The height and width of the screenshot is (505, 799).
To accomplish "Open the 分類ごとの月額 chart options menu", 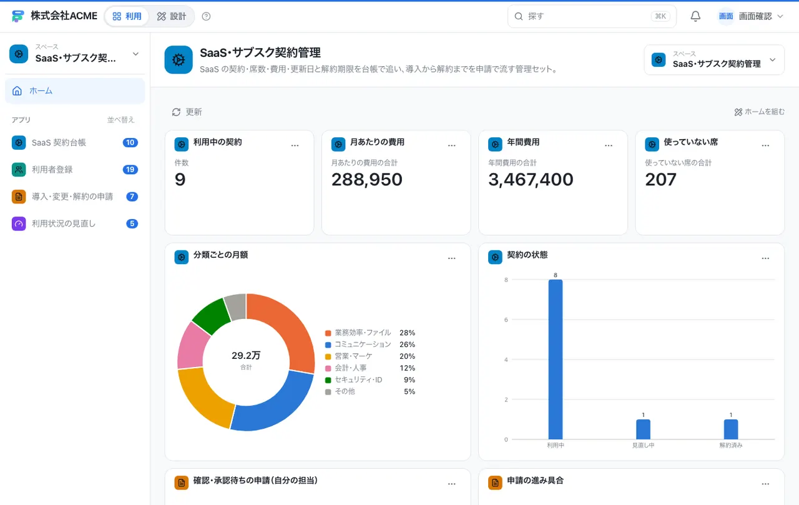I will (x=452, y=258).
